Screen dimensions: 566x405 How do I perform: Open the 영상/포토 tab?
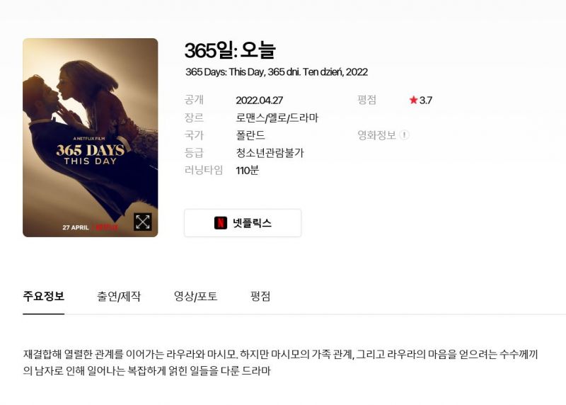(196, 296)
